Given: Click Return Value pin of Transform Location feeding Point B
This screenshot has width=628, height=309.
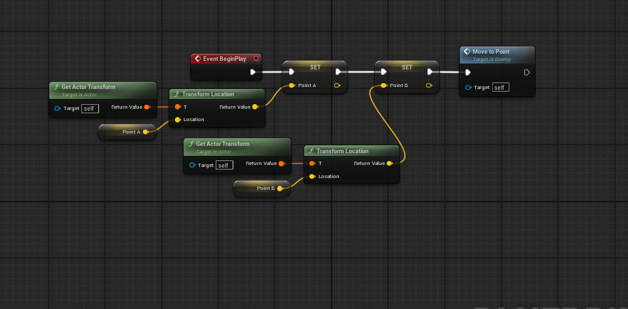Looking at the screenshot, I should pos(389,164).
